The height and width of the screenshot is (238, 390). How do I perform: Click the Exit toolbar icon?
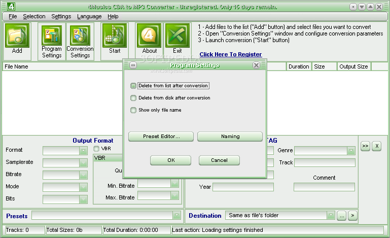tap(178, 36)
